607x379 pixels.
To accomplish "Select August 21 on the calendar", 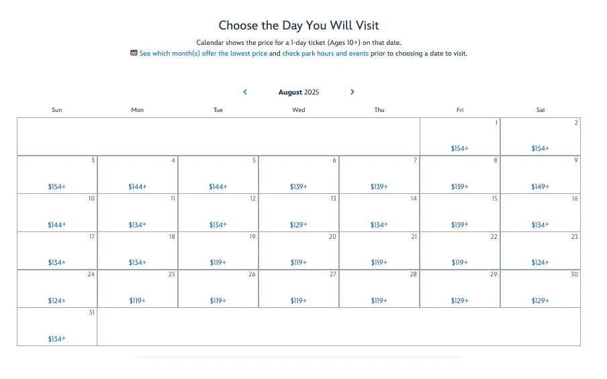I will pos(379,251).
